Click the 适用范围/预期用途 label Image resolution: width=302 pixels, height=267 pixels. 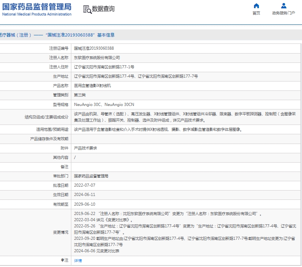(x=52, y=129)
